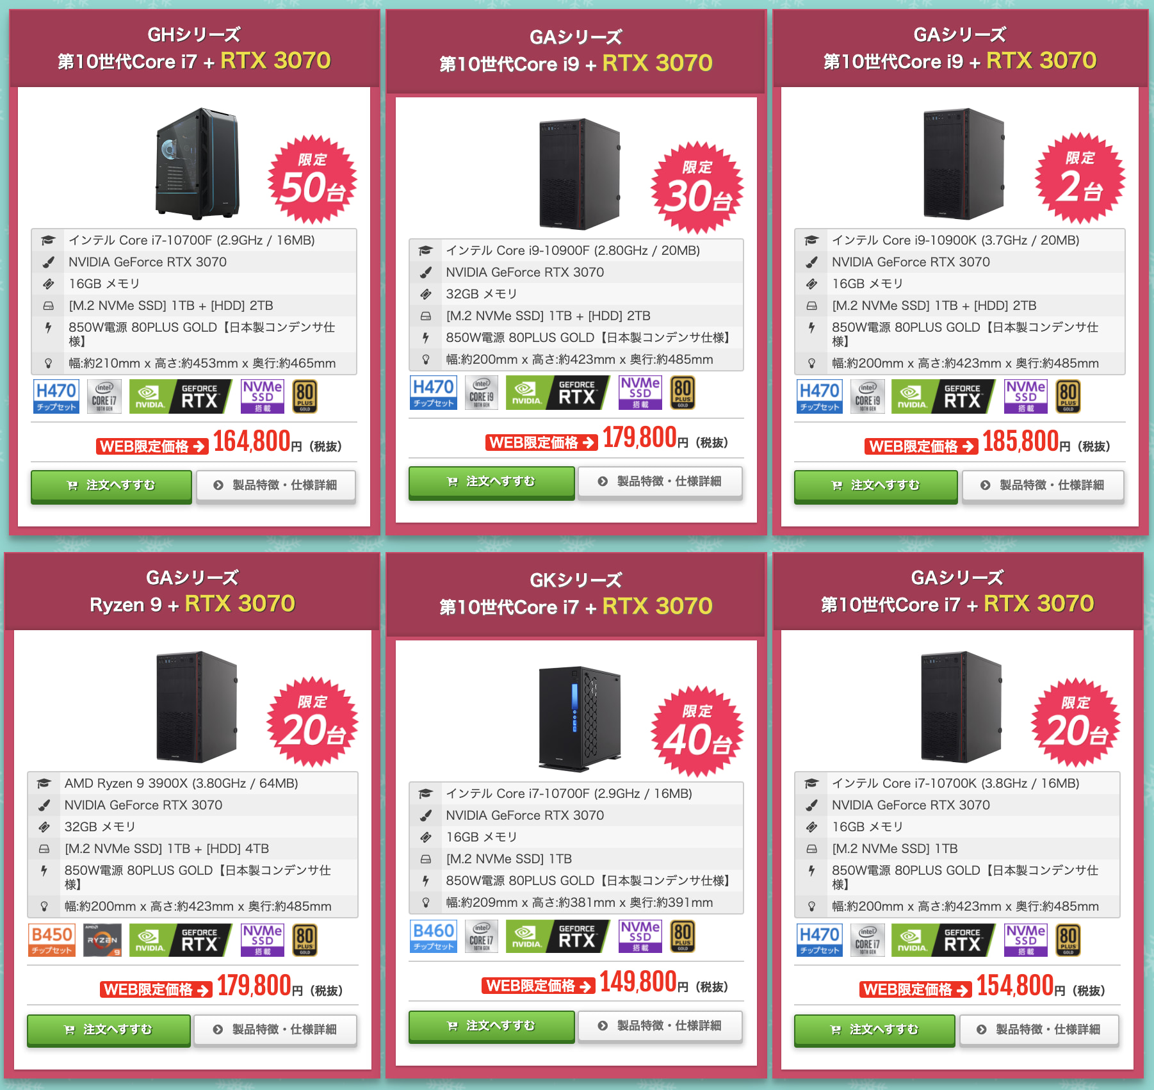
Task: Click the limited 50 units burst badge
Action: 313,179
